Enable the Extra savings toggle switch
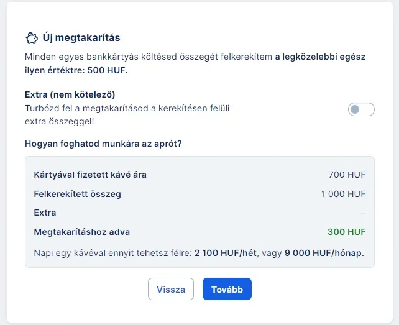 tap(361, 110)
